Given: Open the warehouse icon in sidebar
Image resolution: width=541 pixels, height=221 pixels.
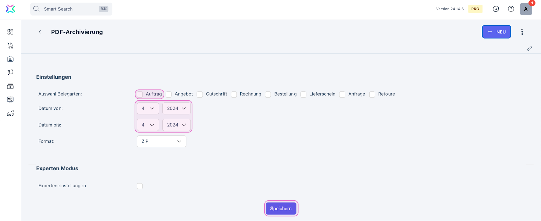Looking at the screenshot, I should [x=10, y=59].
